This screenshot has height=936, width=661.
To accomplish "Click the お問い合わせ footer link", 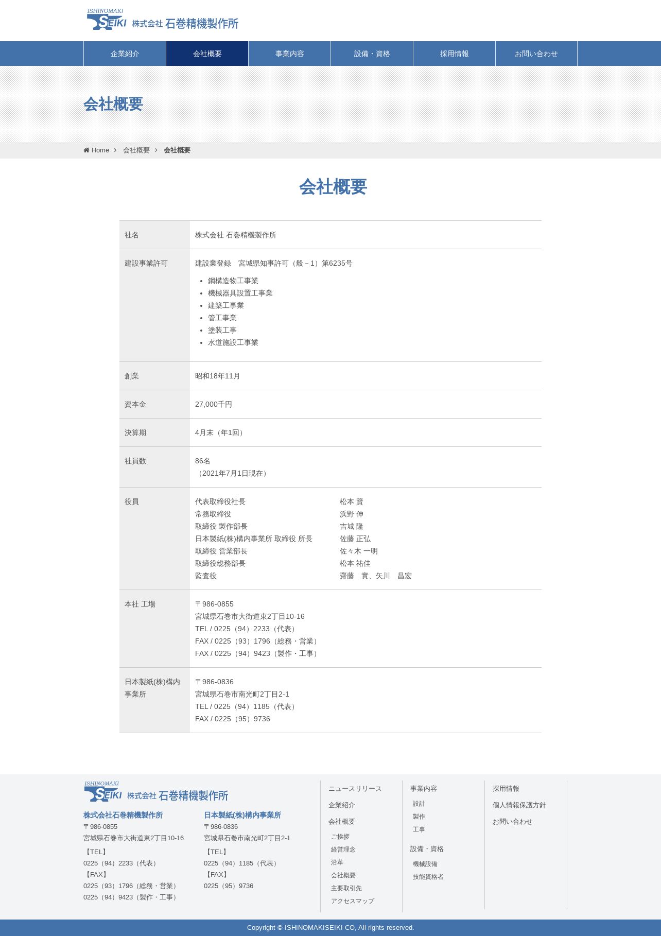I will (513, 822).
